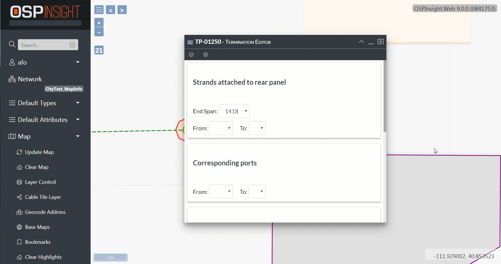The image size is (501, 264).
Task: Clear the search field
Action: pyautogui.click(x=72, y=45)
